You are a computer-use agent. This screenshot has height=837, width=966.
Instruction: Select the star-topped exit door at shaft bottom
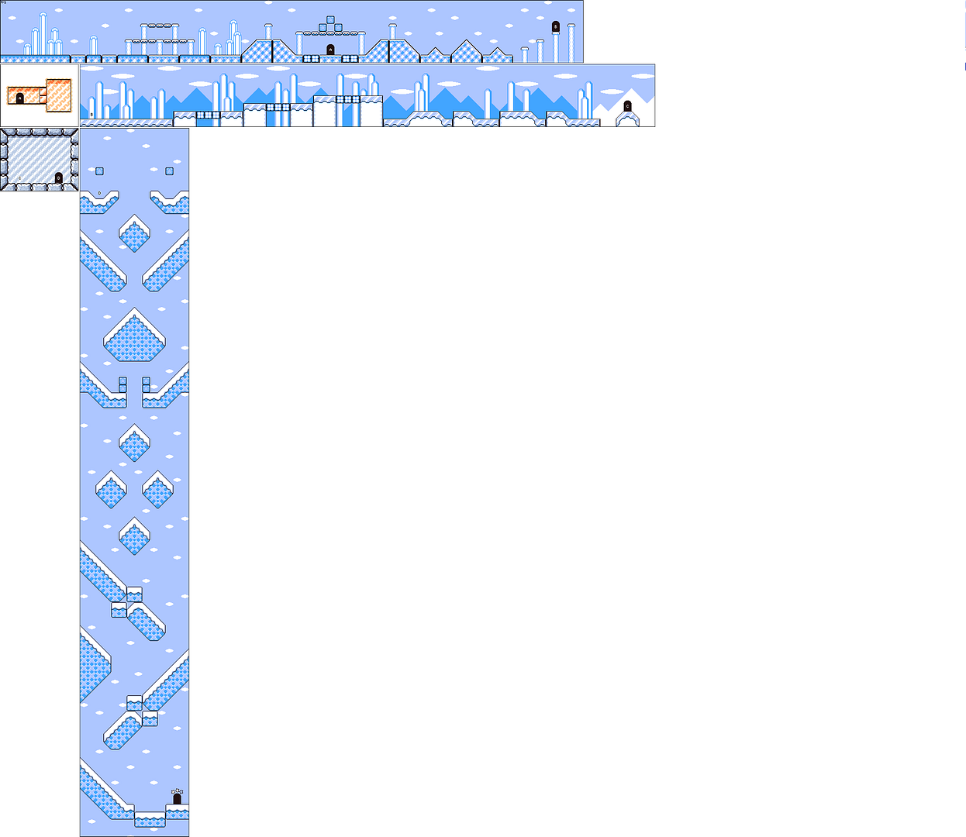(x=177, y=797)
